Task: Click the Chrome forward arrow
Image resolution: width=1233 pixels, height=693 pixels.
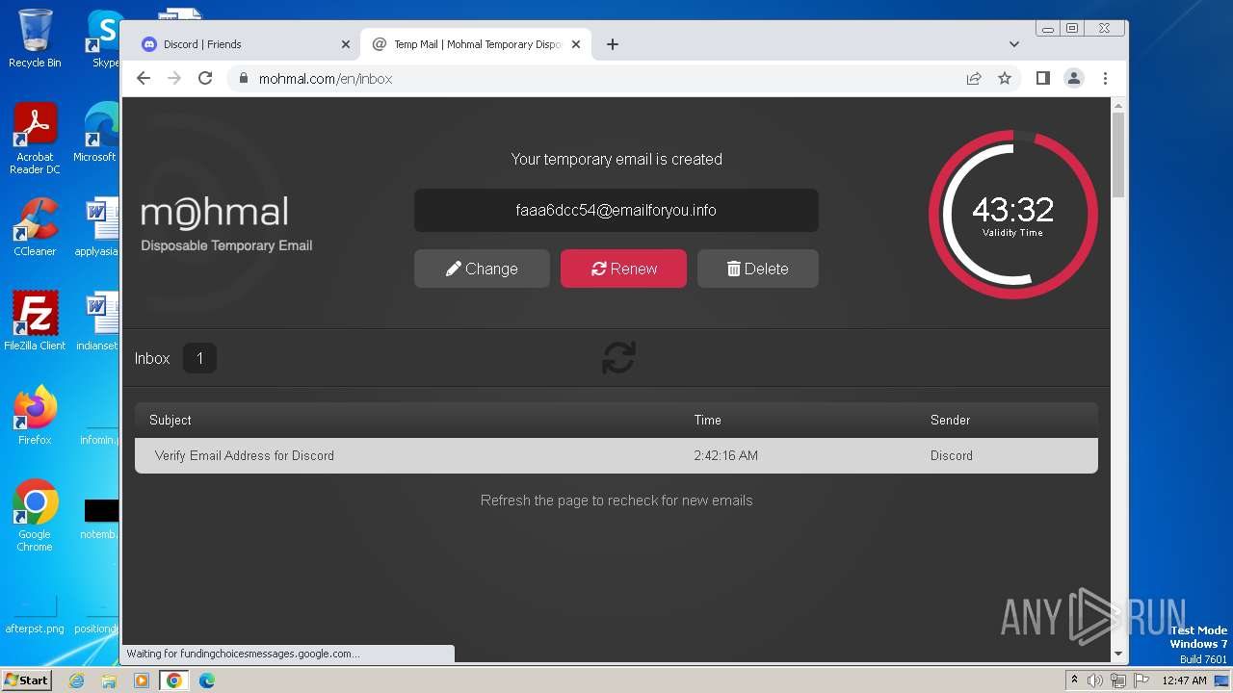Action: click(x=174, y=79)
